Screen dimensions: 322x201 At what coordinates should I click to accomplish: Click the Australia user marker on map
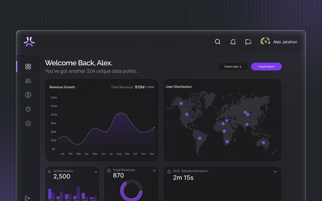264,143
